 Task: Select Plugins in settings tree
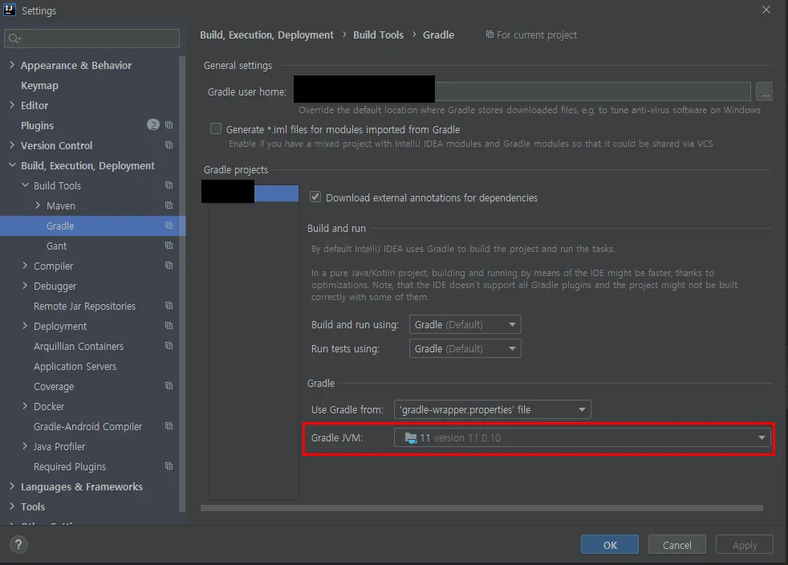coord(37,126)
